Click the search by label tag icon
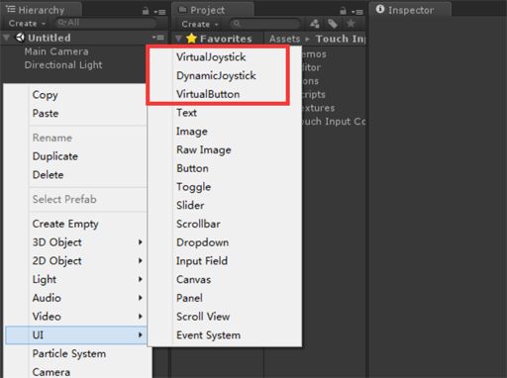 pos(333,24)
